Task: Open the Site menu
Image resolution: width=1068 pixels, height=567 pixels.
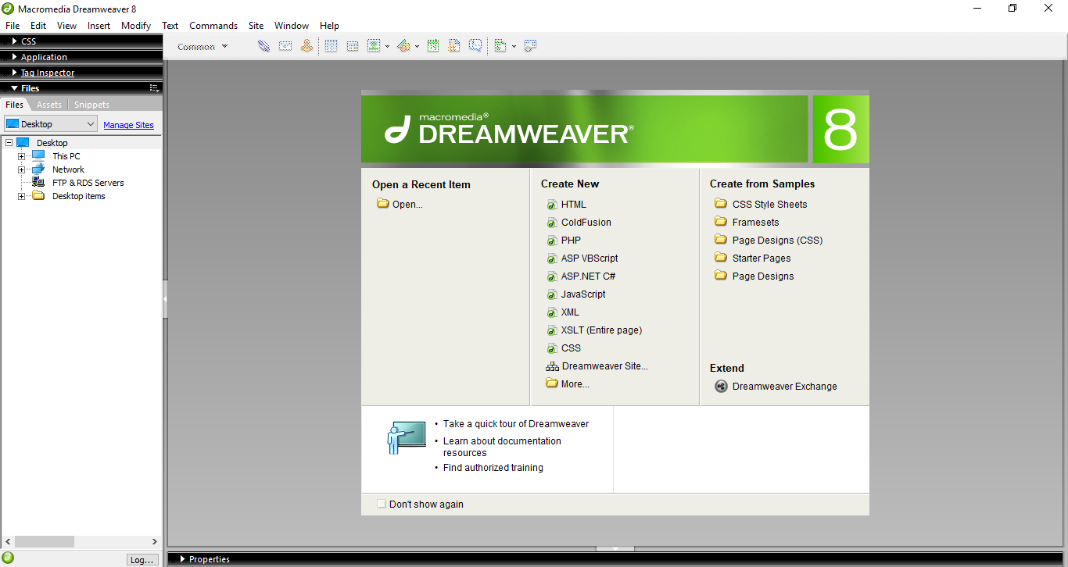Action: pos(256,26)
